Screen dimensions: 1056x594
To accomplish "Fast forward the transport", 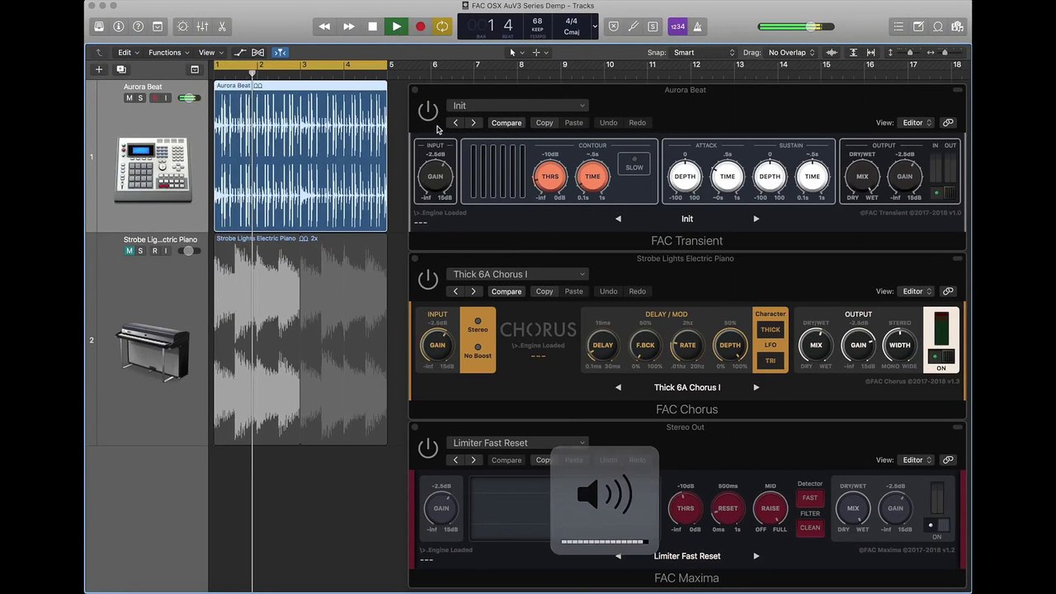I will [x=349, y=26].
